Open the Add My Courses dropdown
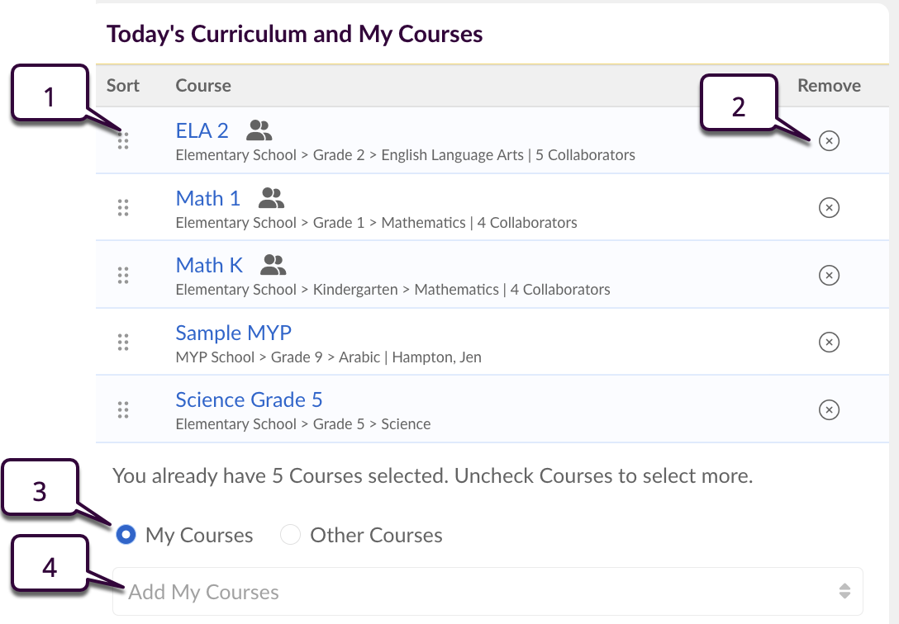Screen dimensions: 899x624 488,592
